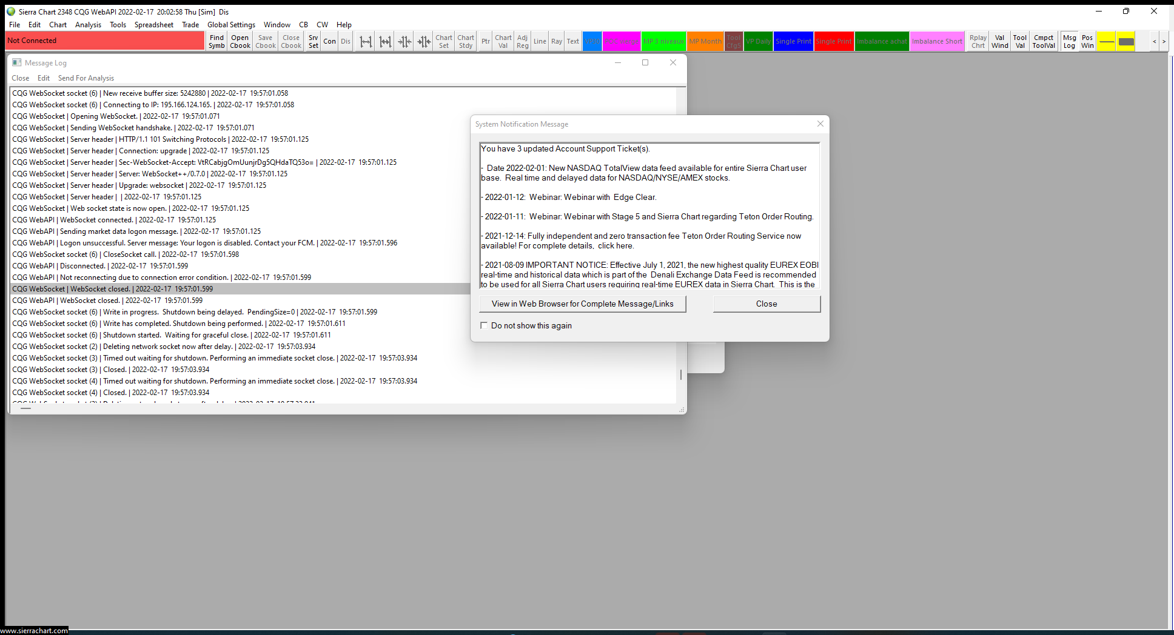
Task: Open the Chart menu
Action: pyautogui.click(x=58, y=25)
